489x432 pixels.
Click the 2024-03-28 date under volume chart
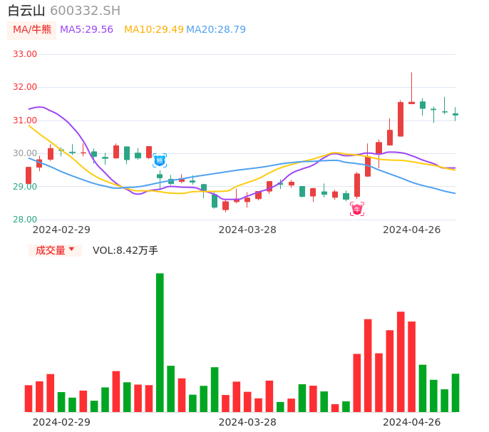pos(247,422)
